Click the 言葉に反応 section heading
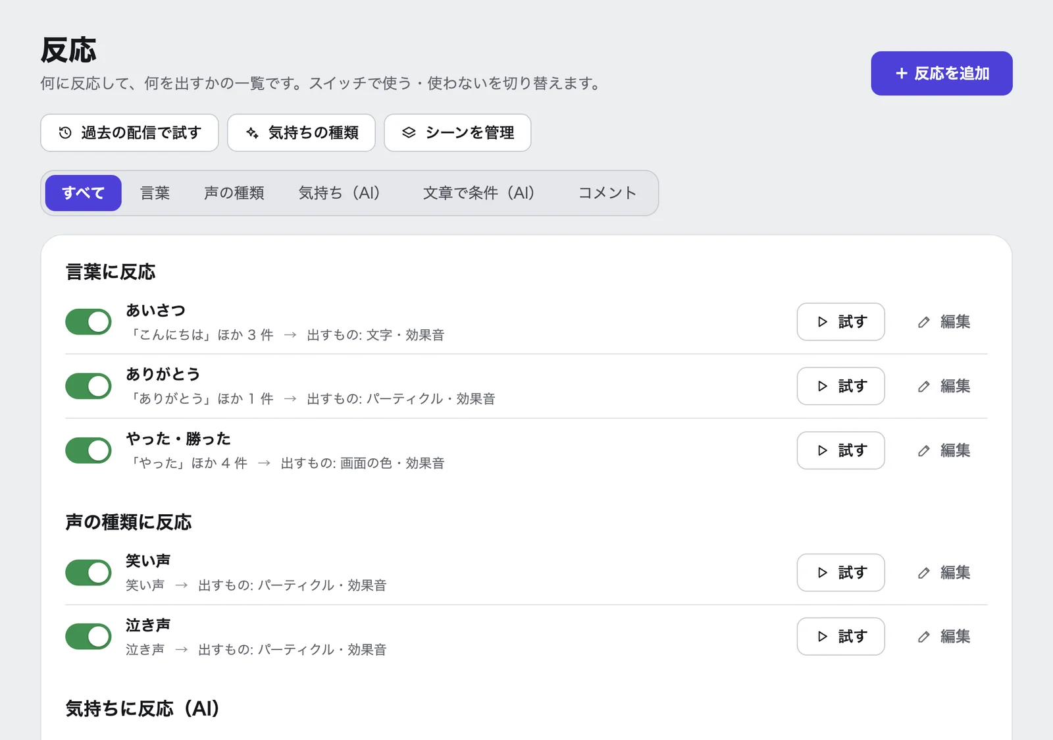The height and width of the screenshot is (740, 1053). [x=111, y=272]
